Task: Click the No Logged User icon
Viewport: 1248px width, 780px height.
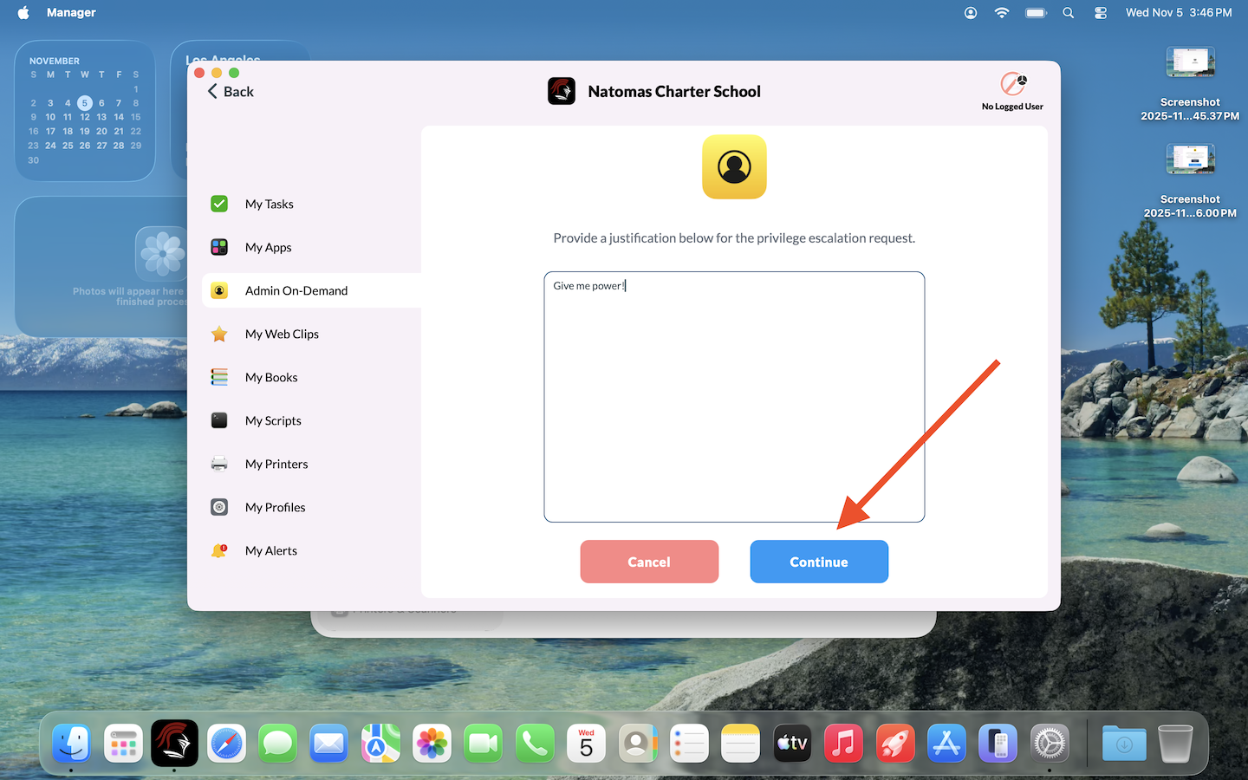Action: point(1012,84)
